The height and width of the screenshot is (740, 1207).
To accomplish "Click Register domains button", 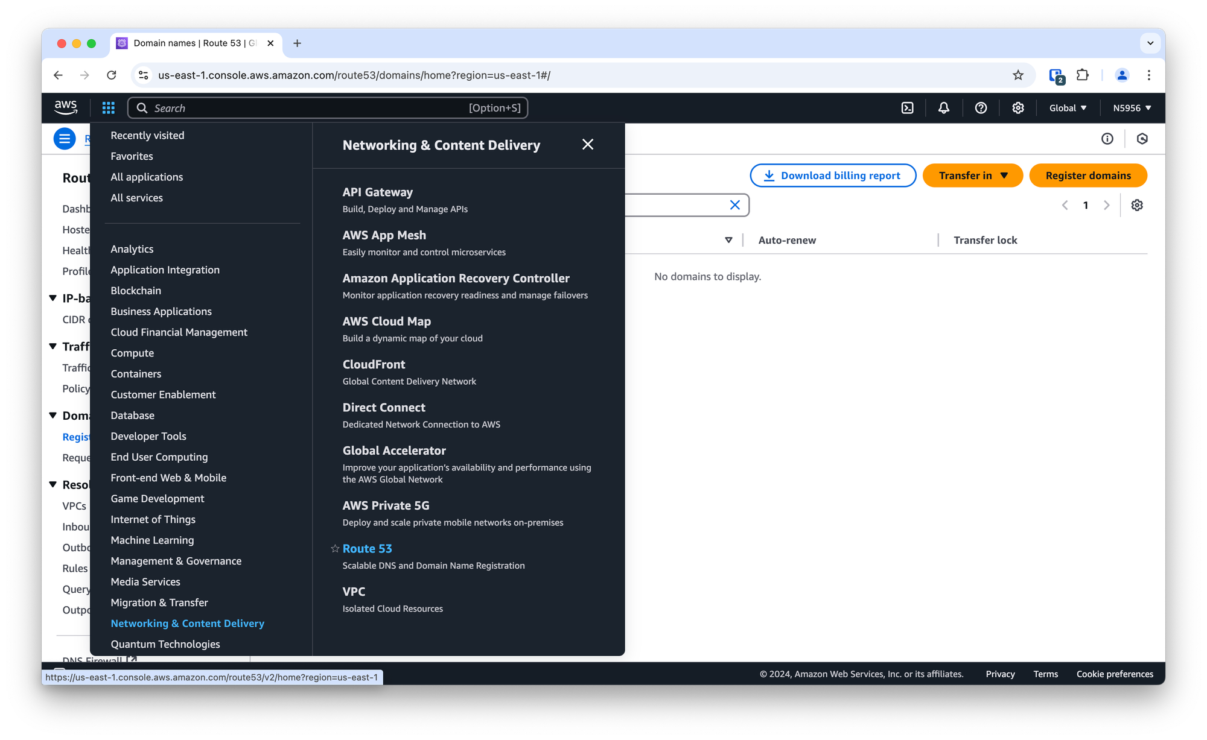I will point(1088,176).
